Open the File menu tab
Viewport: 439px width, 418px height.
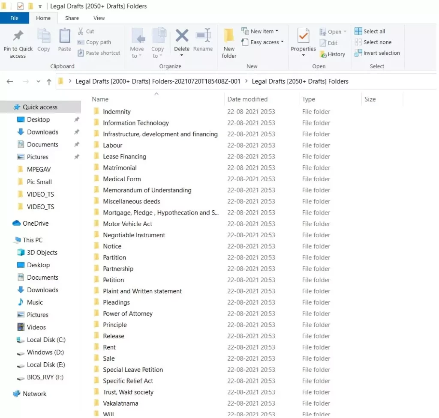pyautogui.click(x=14, y=18)
